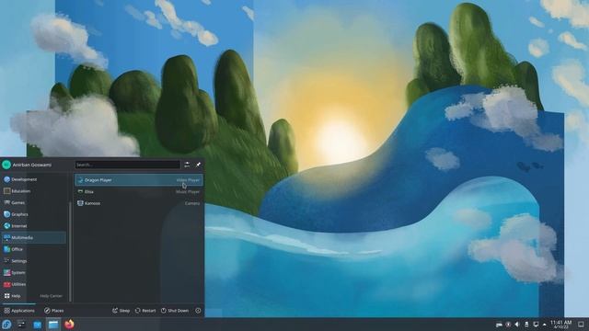Viewport: 589px width, 331px height.
Task: Expand hidden system tray icons arrow
Action: pyautogui.click(x=544, y=325)
